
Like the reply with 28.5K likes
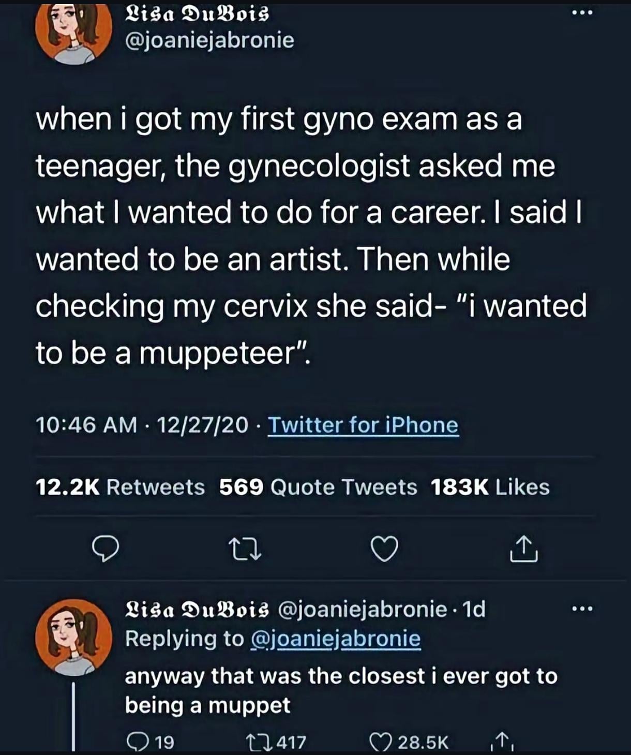pos(380,742)
